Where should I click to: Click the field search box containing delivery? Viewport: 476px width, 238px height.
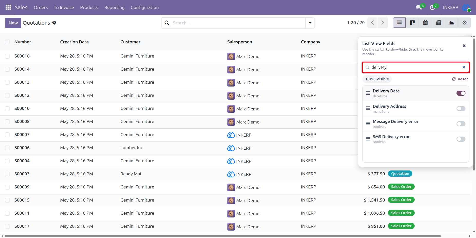pos(416,67)
